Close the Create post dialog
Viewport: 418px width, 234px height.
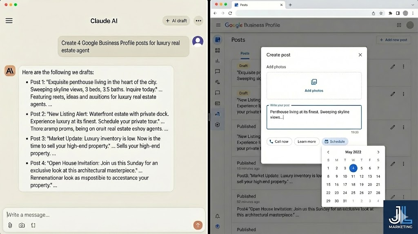360,55
